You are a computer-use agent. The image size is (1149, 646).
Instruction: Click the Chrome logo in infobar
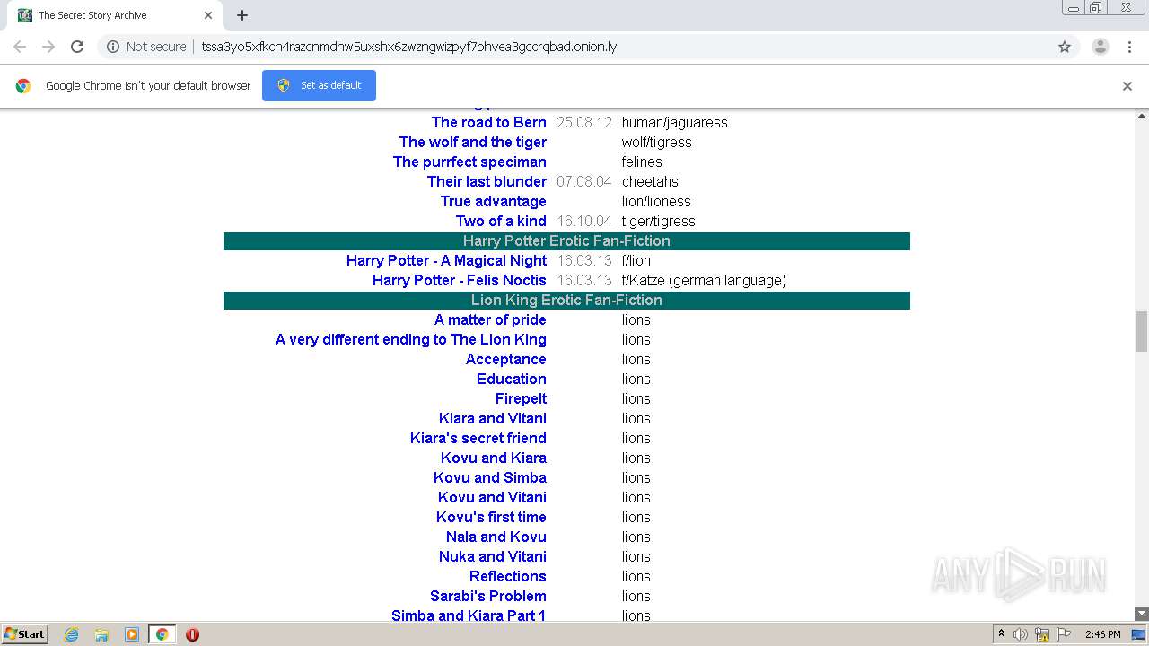pos(23,86)
